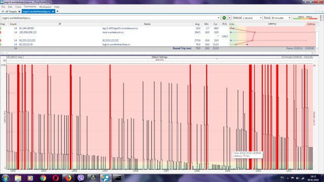Expand the target address history dropdown arrow
This screenshot has height=182, width=324.
coord(218,18)
